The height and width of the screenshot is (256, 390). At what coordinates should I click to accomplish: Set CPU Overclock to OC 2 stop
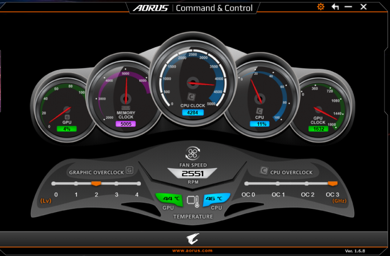click(x=307, y=183)
